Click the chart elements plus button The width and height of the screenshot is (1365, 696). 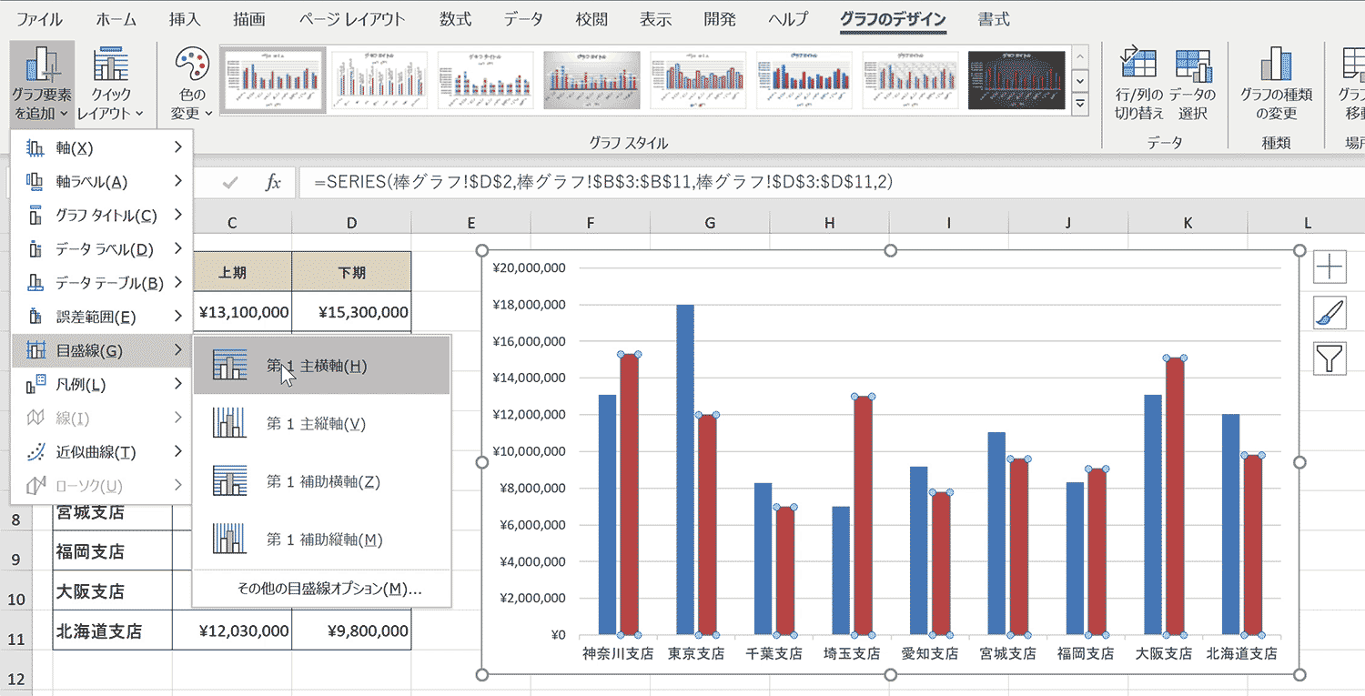coord(1330,267)
